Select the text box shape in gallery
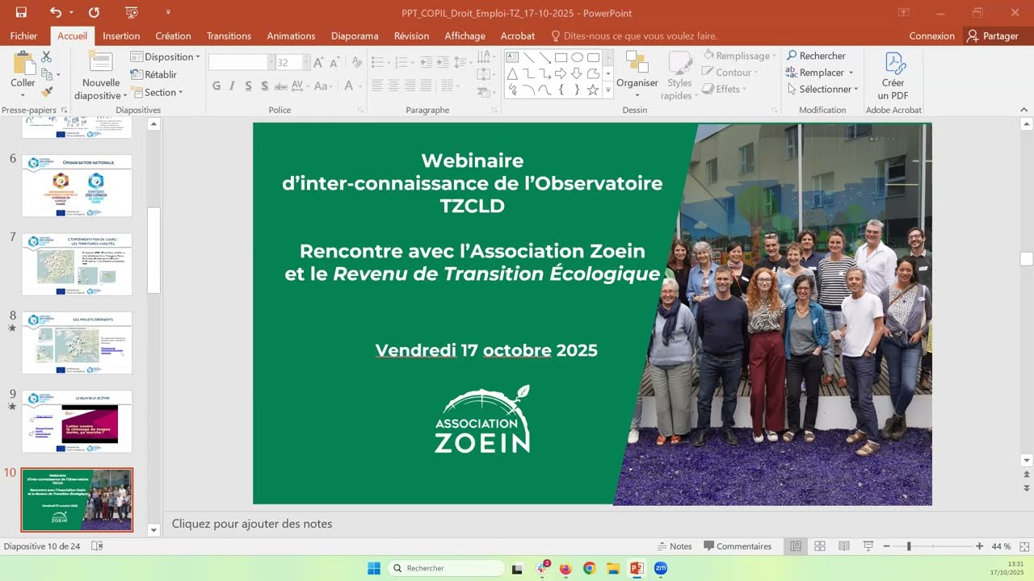This screenshot has width=1034, height=581. coord(512,57)
